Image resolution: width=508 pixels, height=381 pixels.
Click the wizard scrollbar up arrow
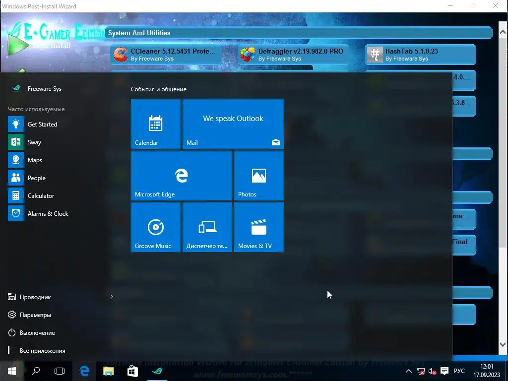pyautogui.click(x=503, y=32)
